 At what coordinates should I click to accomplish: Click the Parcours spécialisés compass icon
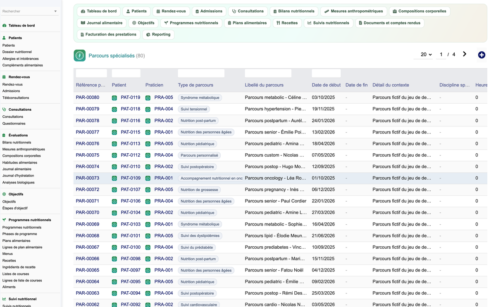80,55
